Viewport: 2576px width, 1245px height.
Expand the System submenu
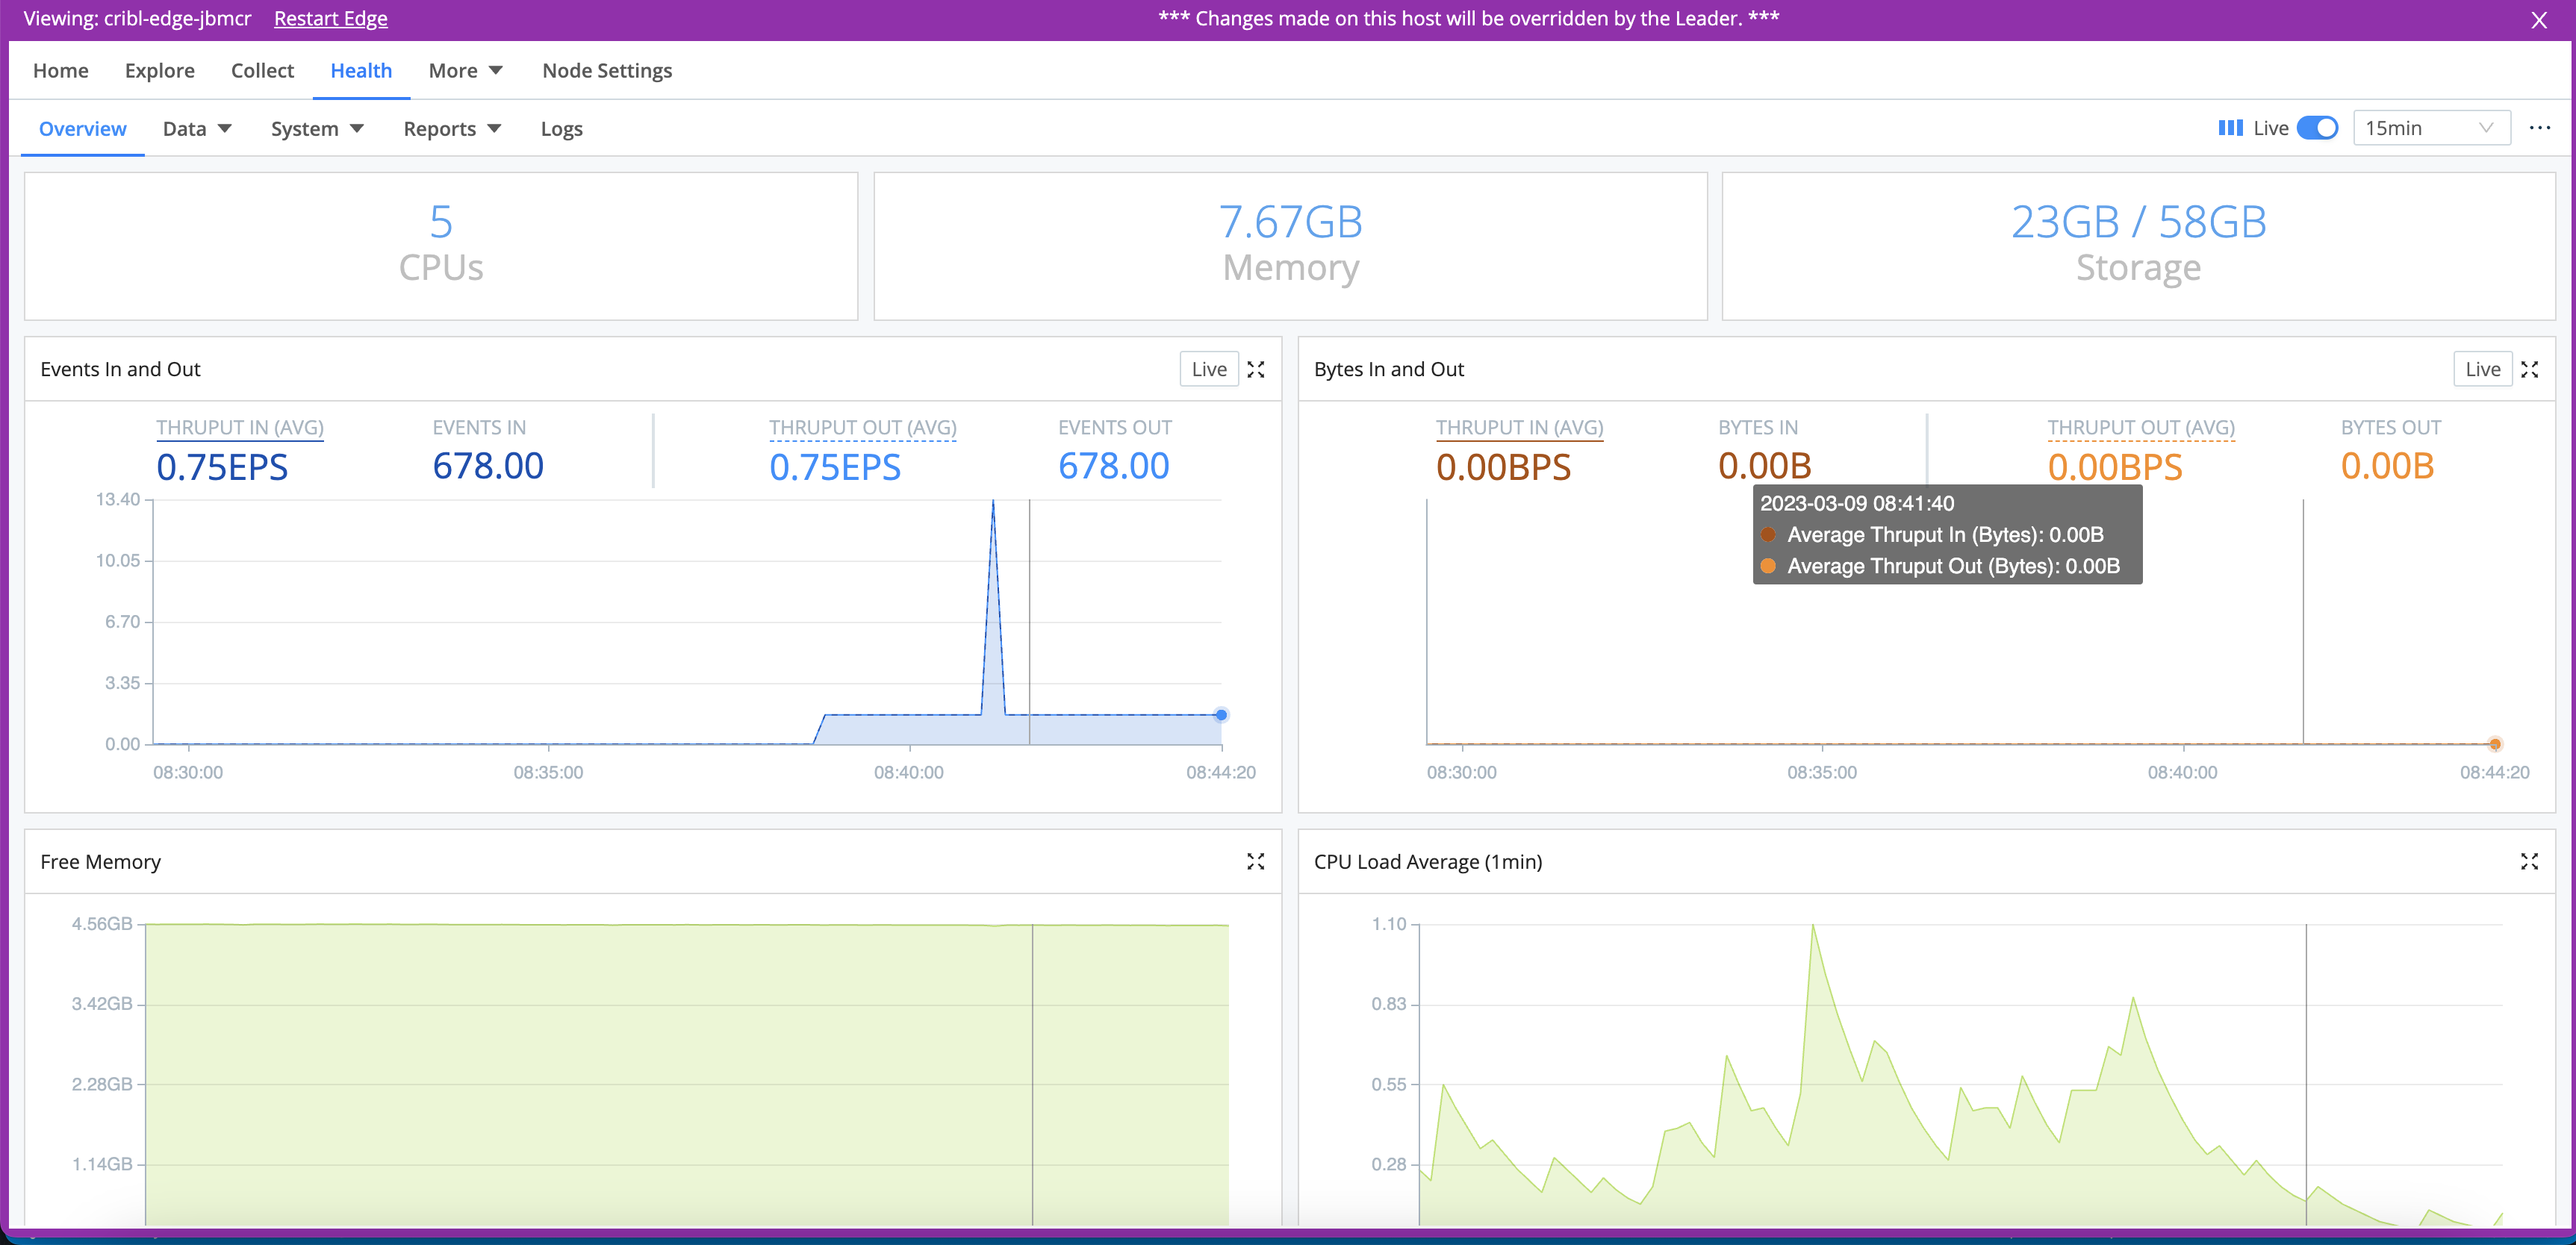pyautogui.click(x=317, y=129)
